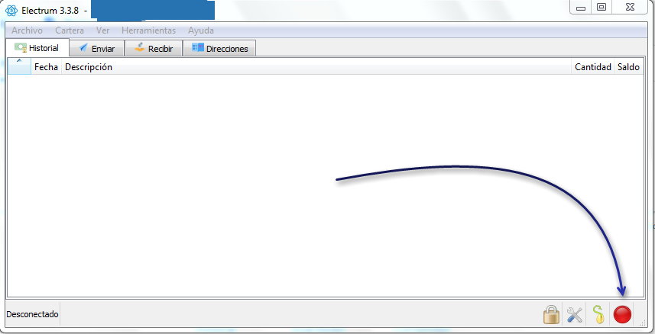This screenshot has width=655, height=334.
Task: Click the Electrum logo in title bar
Action: [x=11, y=11]
